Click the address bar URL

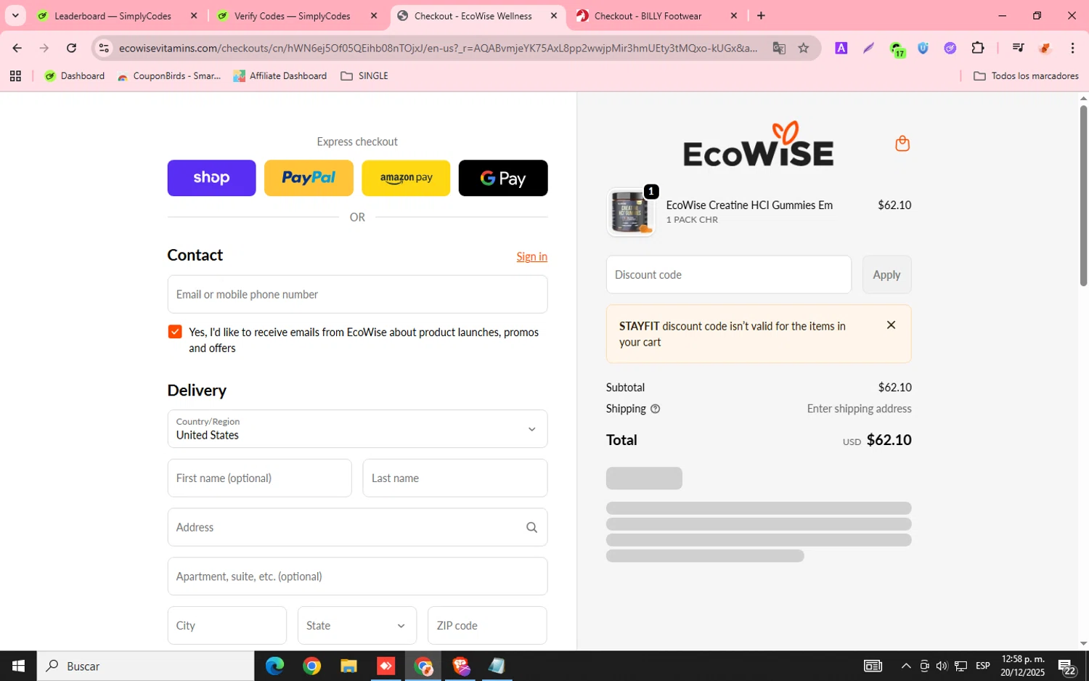point(438,48)
